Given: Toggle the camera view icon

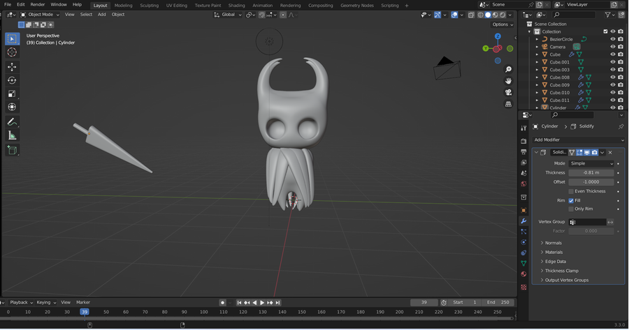Looking at the screenshot, I should coord(508,93).
